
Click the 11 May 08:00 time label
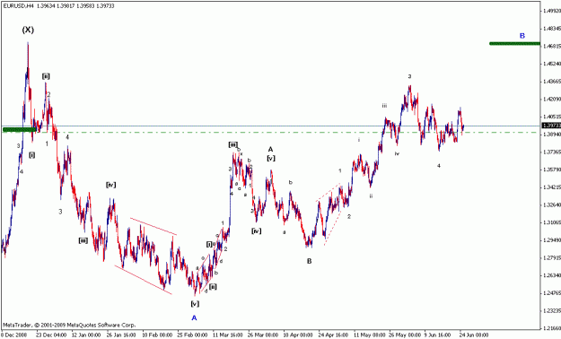369,335
